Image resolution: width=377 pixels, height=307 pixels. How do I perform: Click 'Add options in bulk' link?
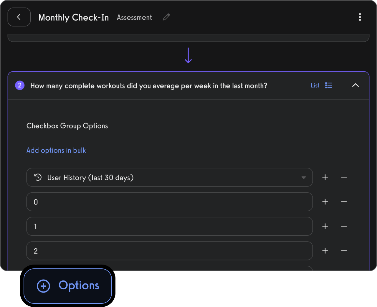click(x=56, y=150)
